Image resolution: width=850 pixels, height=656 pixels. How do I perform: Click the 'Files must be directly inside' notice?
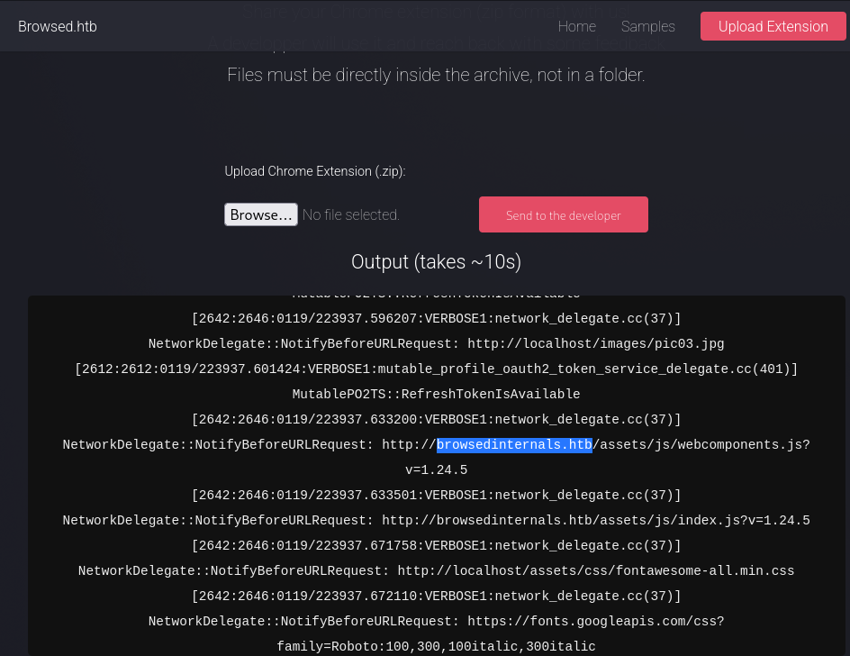click(436, 75)
